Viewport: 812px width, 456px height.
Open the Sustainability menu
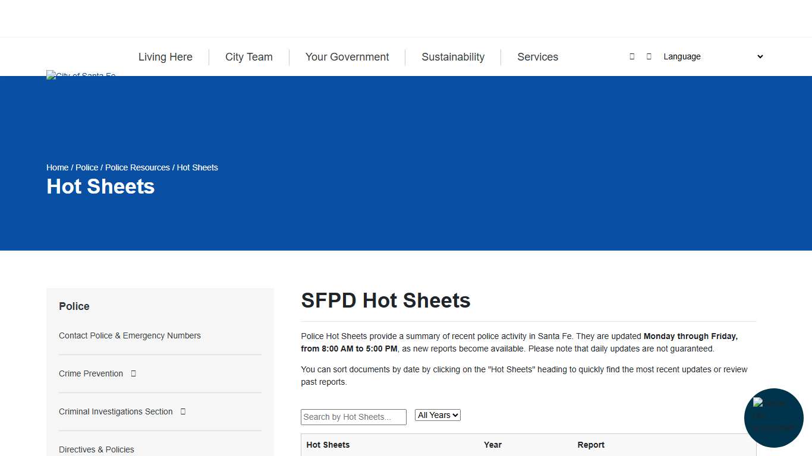click(452, 57)
